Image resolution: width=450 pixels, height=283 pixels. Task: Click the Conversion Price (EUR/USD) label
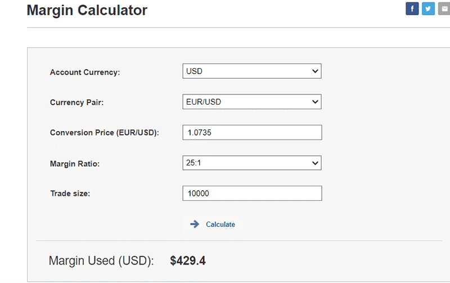coord(105,133)
